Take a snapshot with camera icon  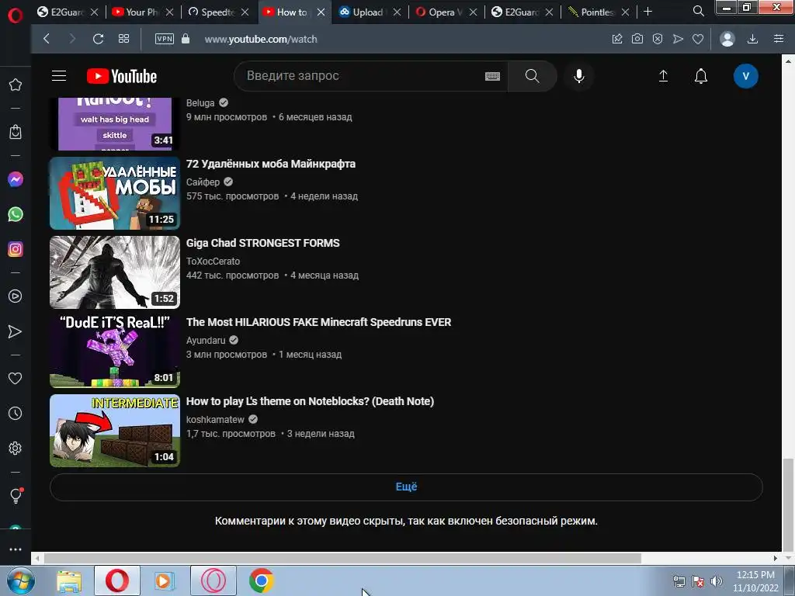(x=637, y=39)
